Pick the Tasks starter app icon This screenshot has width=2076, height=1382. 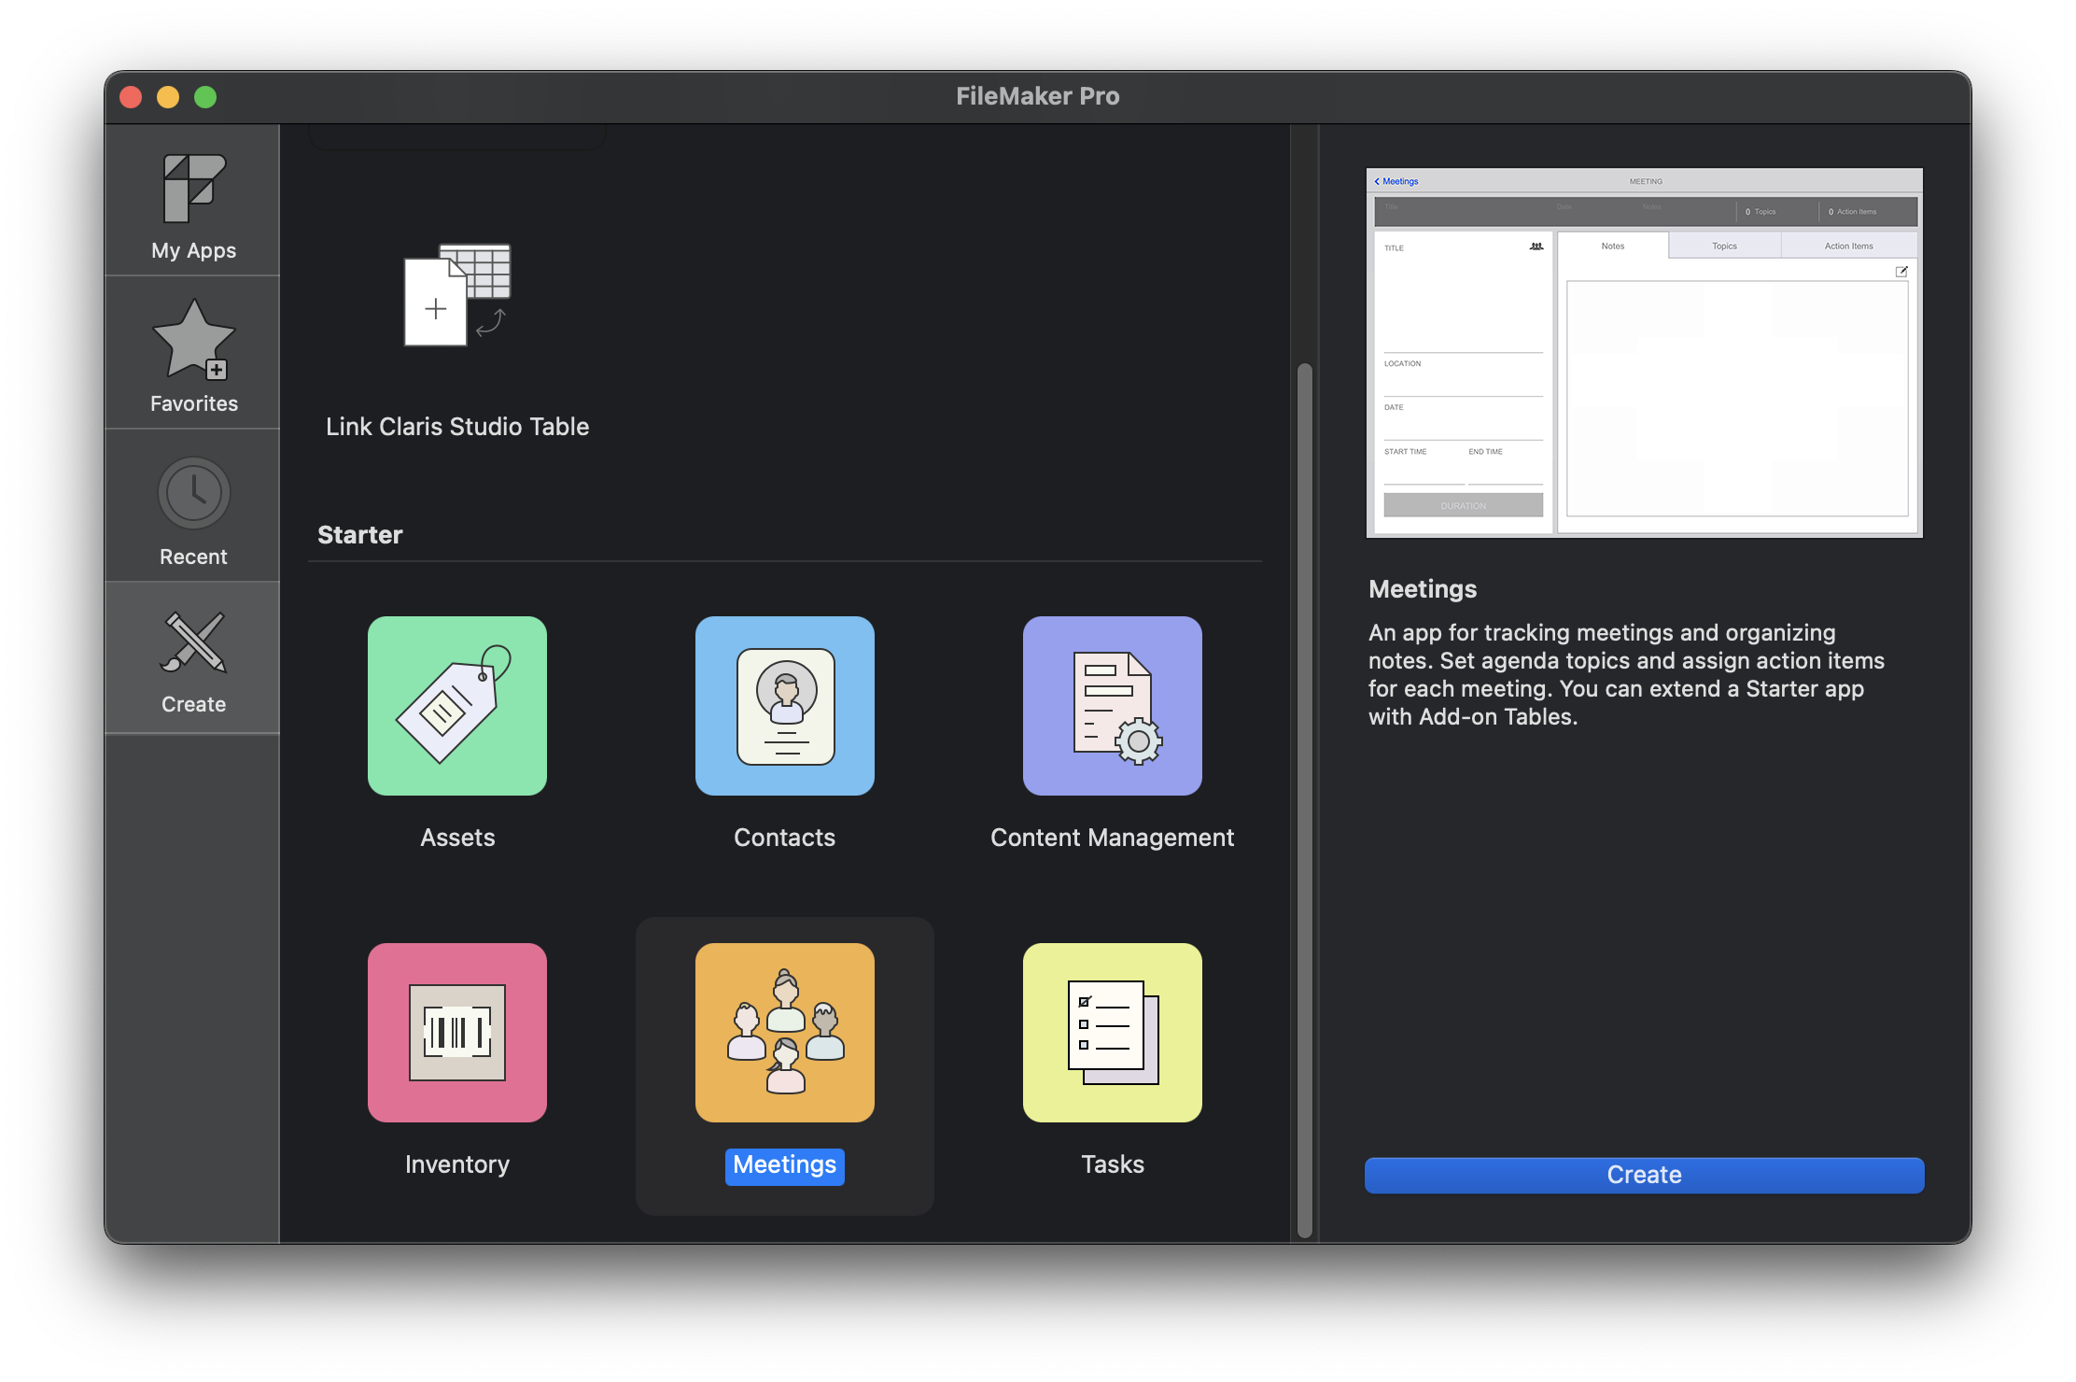(1113, 1033)
